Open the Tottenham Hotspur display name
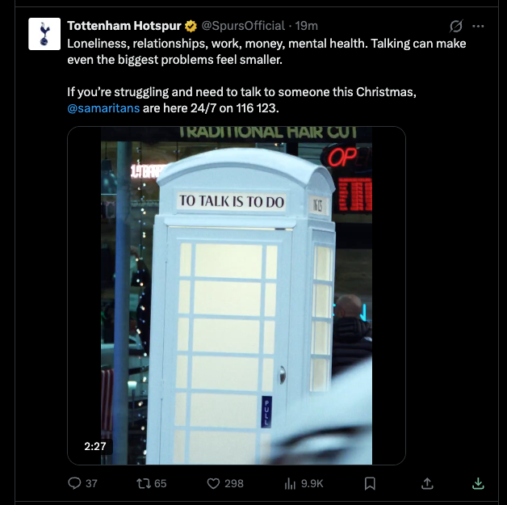Image resolution: width=507 pixels, height=505 pixels. (x=124, y=26)
